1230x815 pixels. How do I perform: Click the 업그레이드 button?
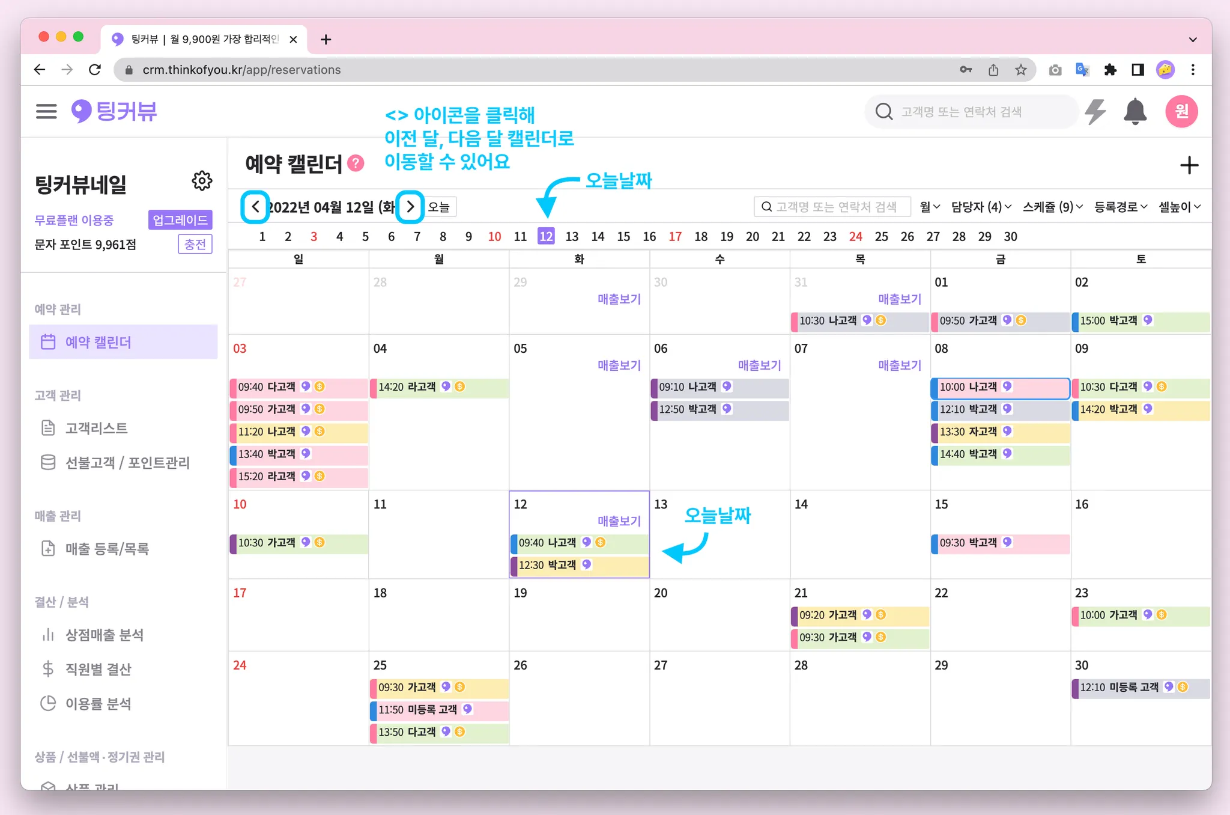click(180, 220)
